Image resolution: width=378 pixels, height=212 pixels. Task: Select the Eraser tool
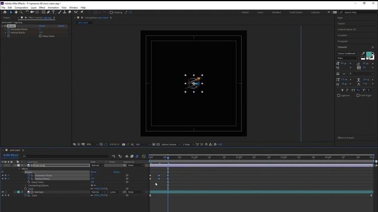click(70, 12)
